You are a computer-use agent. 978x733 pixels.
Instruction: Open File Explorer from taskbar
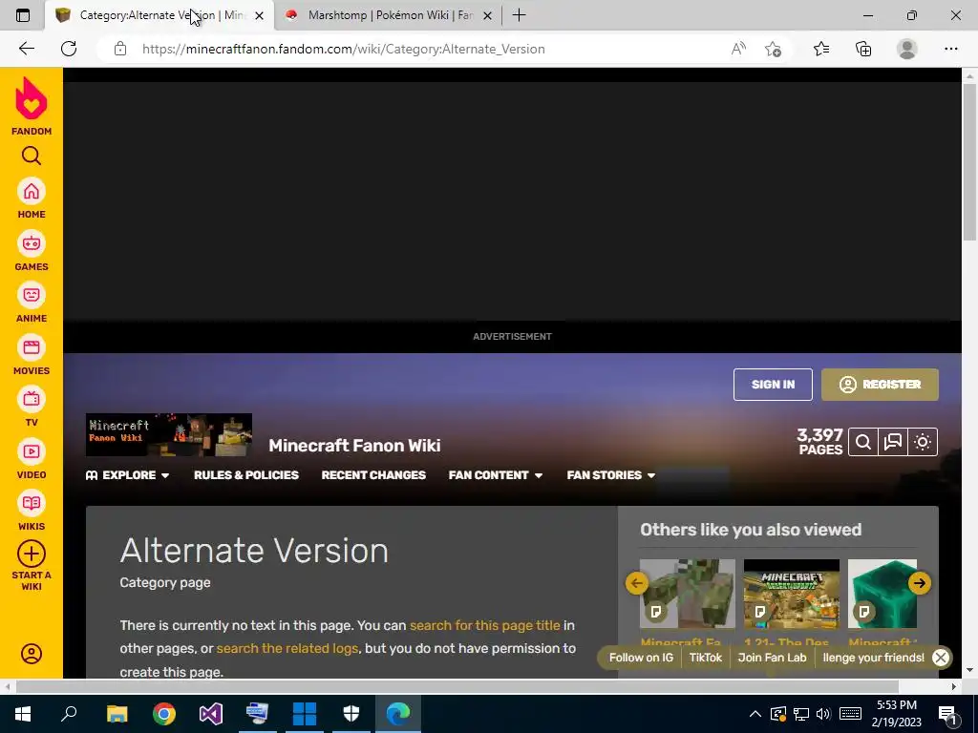[117, 714]
